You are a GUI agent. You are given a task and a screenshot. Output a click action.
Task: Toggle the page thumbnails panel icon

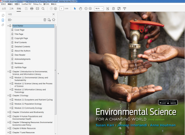point(3,15)
